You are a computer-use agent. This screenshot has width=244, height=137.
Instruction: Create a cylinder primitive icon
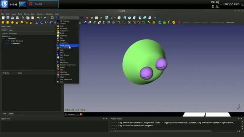coord(8,22)
